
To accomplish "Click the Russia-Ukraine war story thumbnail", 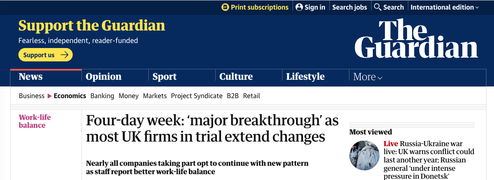I will tap(364, 155).
